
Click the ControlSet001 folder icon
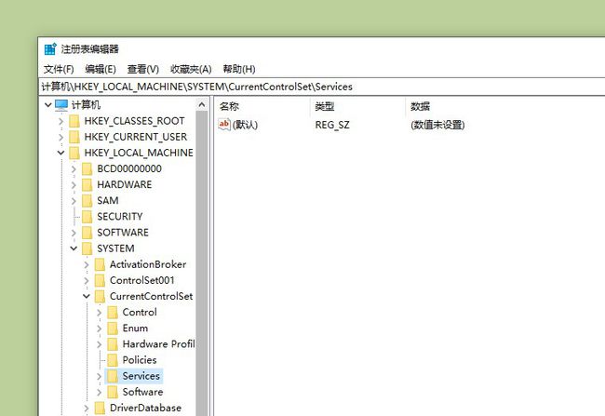pos(100,280)
